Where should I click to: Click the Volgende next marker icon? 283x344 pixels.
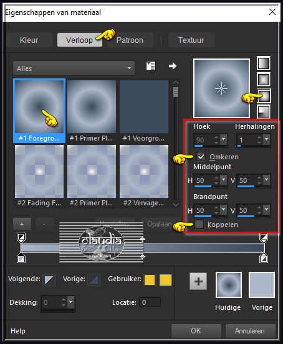[49, 280]
